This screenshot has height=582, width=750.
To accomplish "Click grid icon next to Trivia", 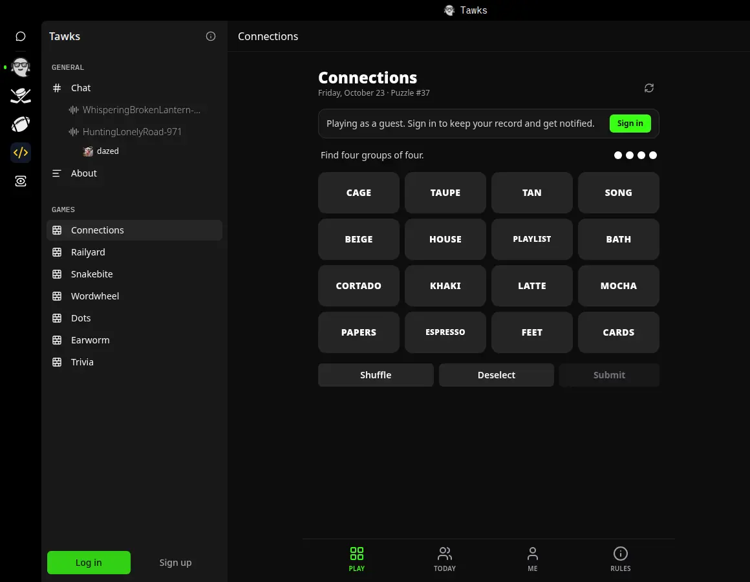I will click(x=57, y=362).
